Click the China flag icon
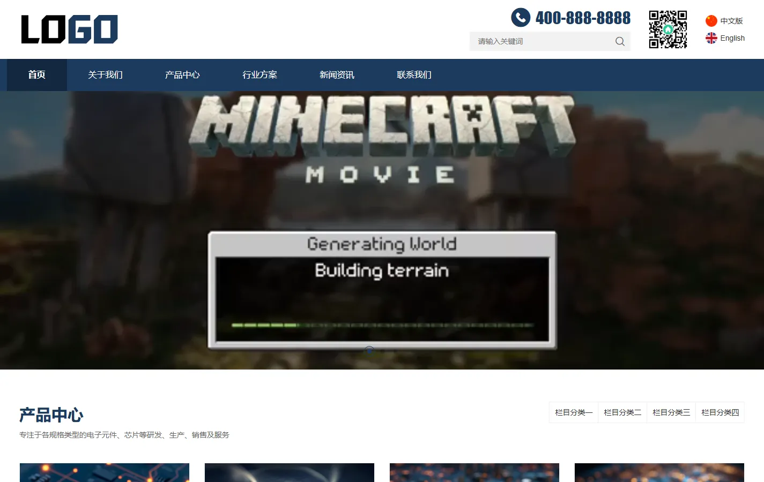The width and height of the screenshot is (764, 482). [711, 21]
